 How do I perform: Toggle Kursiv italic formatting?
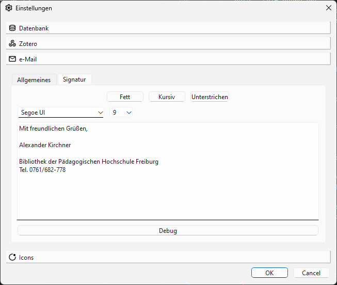[167, 97]
